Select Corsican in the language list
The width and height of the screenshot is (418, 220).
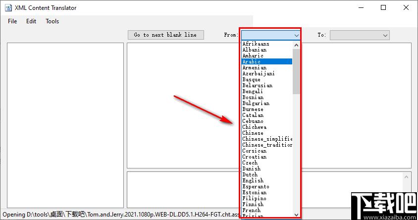click(267, 151)
